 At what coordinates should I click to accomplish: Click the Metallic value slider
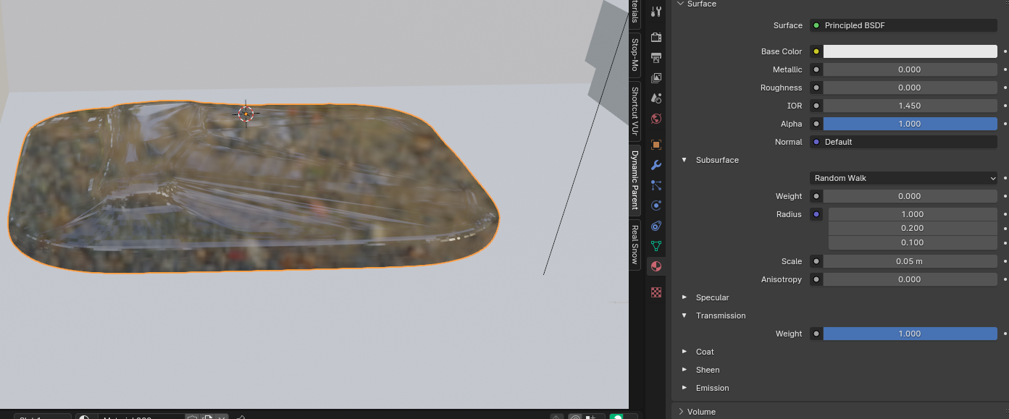[910, 69]
